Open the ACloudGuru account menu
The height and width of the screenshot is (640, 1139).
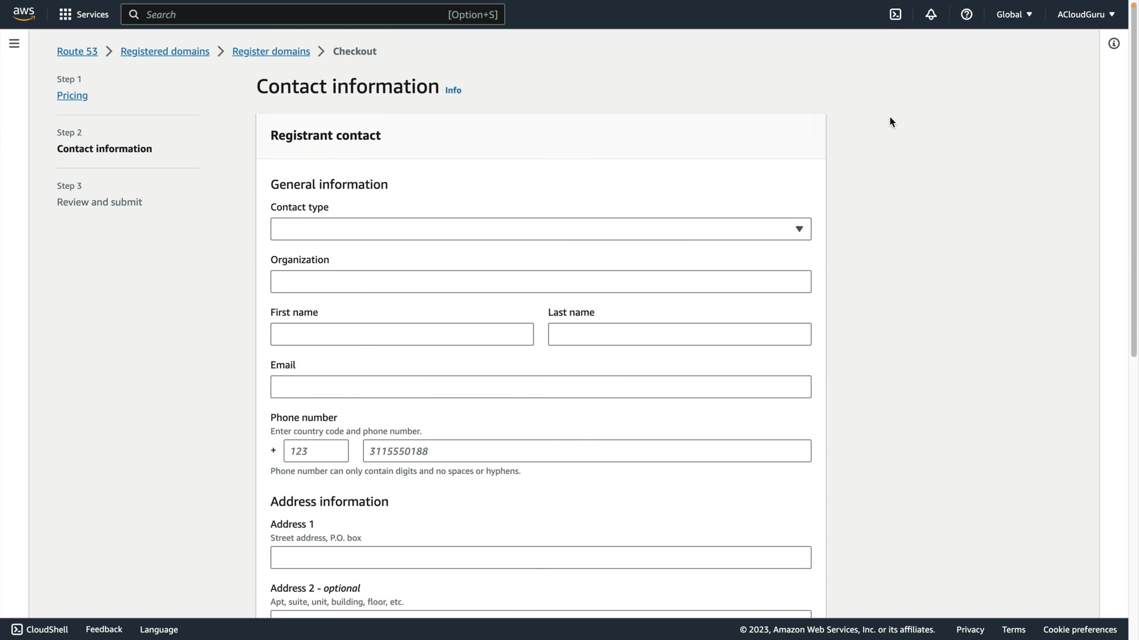point(1085,14)
